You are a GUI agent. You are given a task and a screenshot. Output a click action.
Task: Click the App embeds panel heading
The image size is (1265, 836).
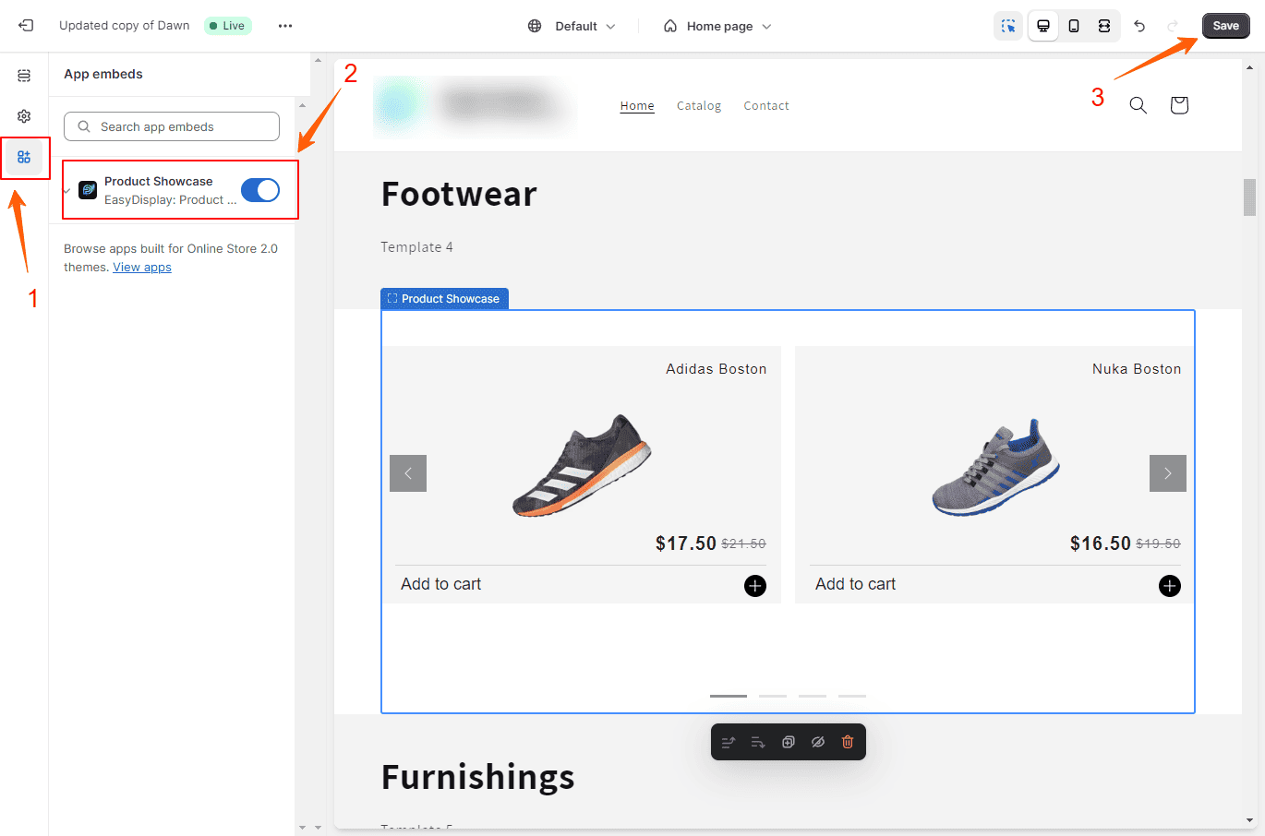tap(103, 74)
